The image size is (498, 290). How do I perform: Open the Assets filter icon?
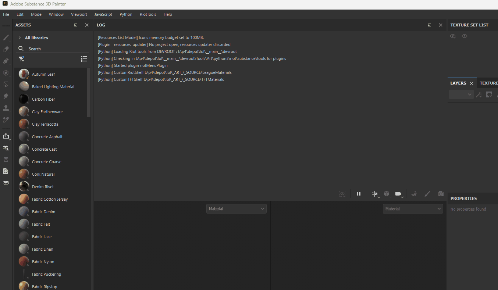[21, 59]
